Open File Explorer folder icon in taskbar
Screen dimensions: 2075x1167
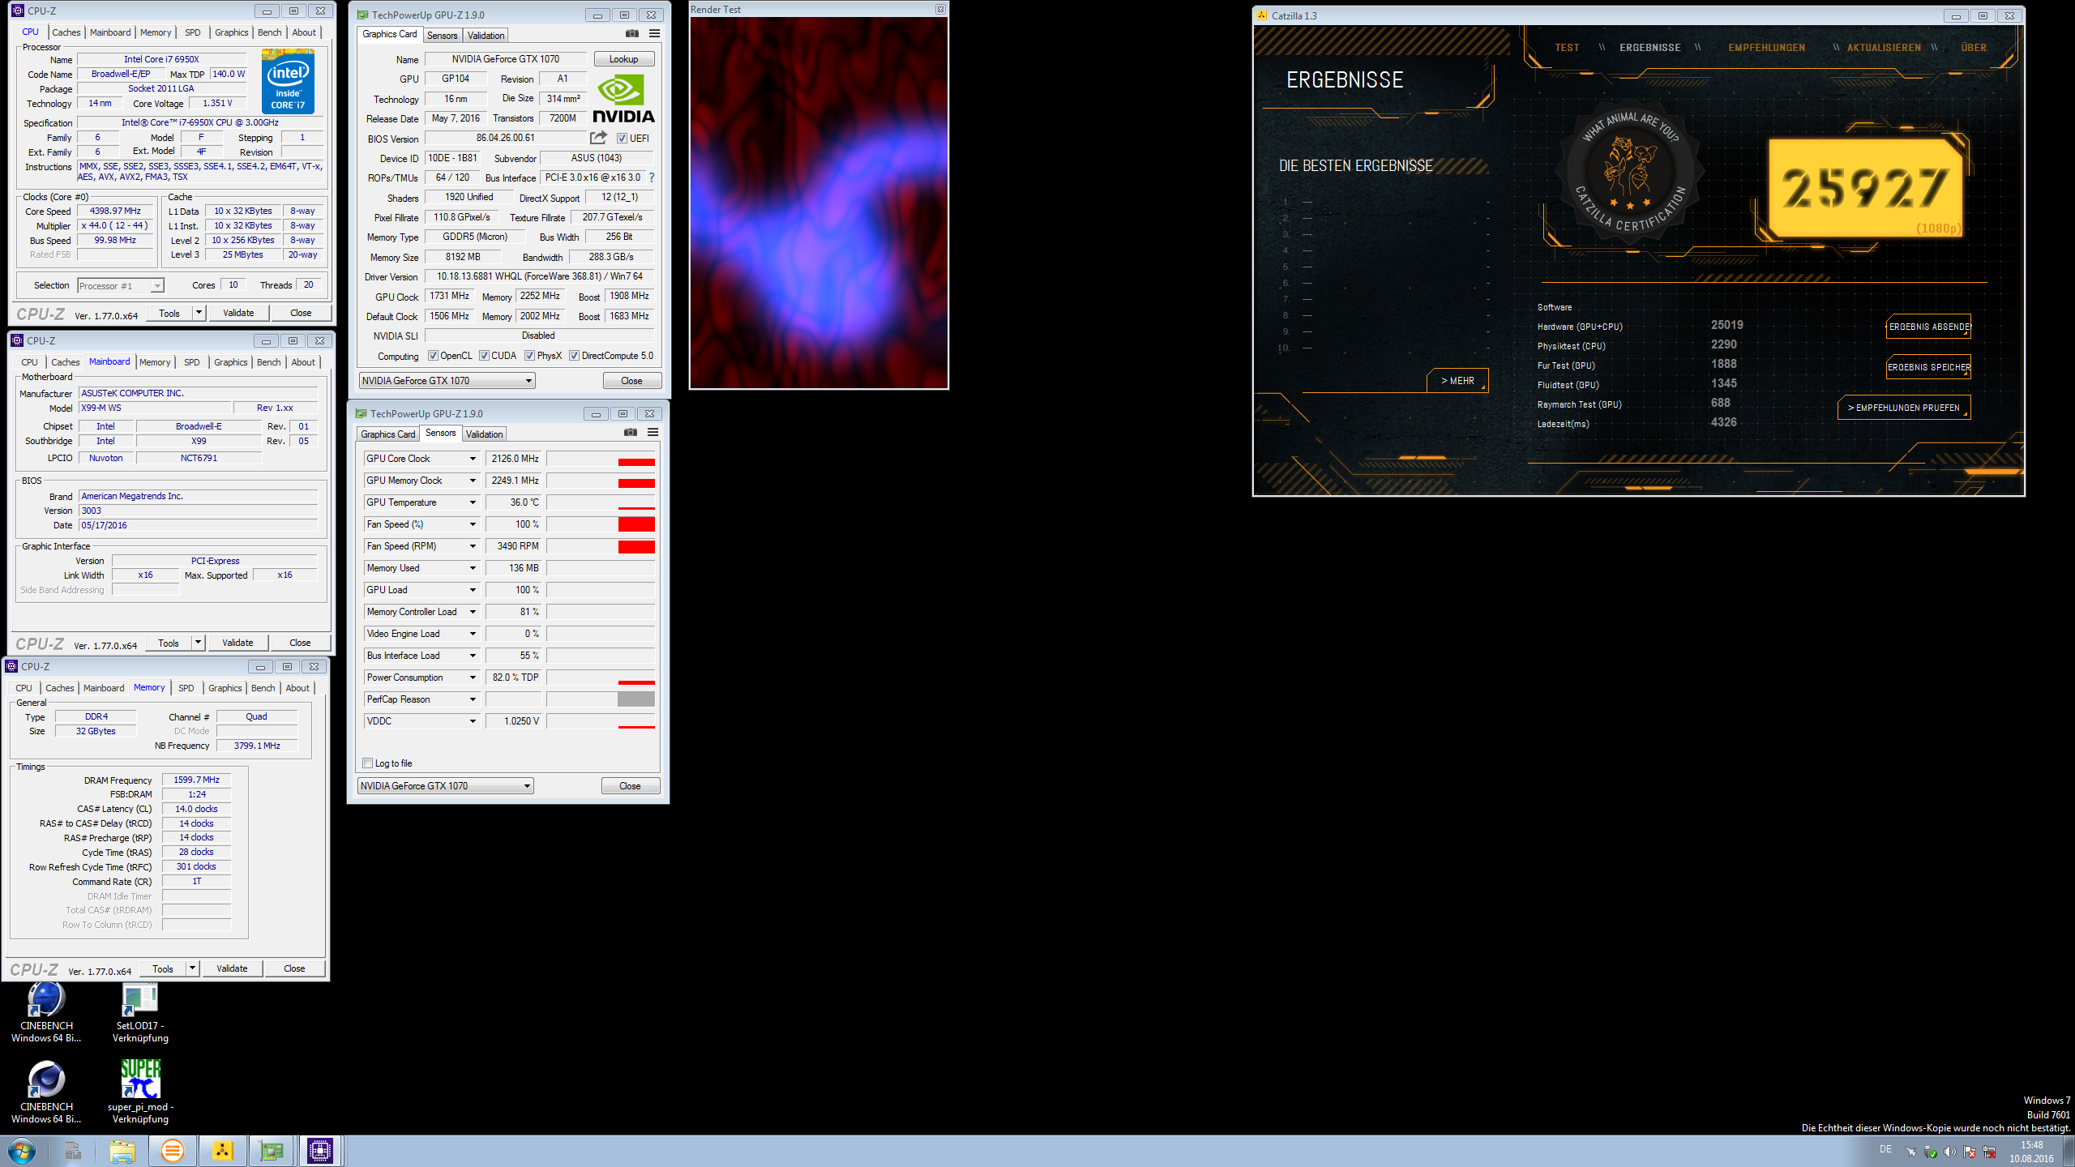pyautogui.click(x=122, y=1152)
